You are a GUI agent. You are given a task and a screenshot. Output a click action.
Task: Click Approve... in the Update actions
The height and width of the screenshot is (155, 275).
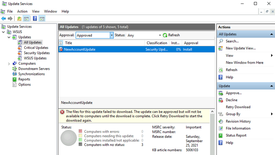234,93
